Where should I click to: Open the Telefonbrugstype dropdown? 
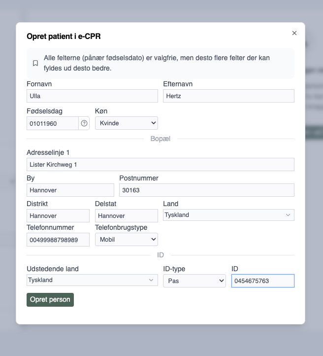[x=126, y=240]
